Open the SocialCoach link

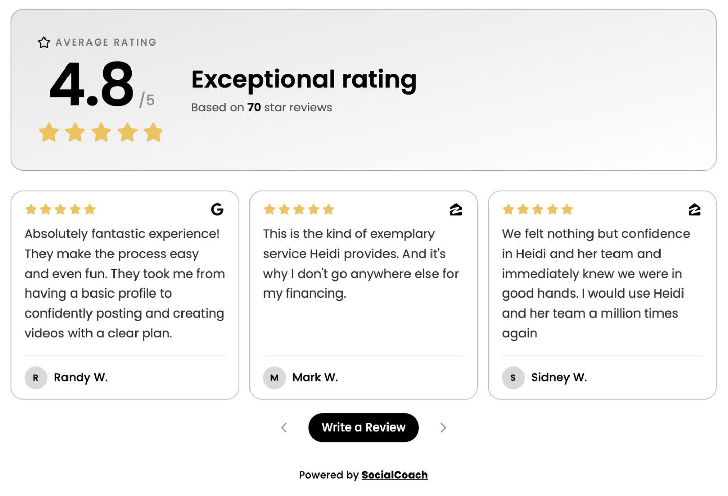(x=395, y=475)
